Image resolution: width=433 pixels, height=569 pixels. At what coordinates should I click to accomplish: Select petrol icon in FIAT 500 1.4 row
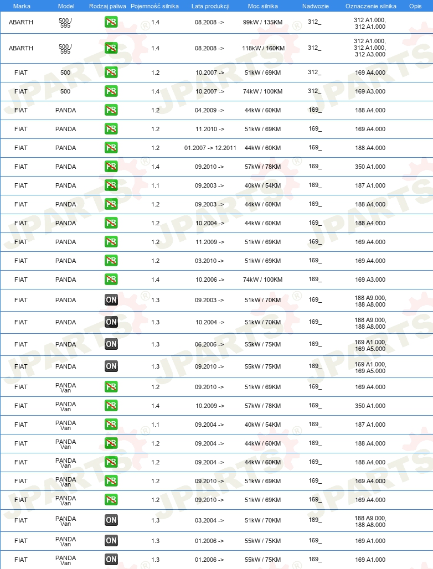111,91
